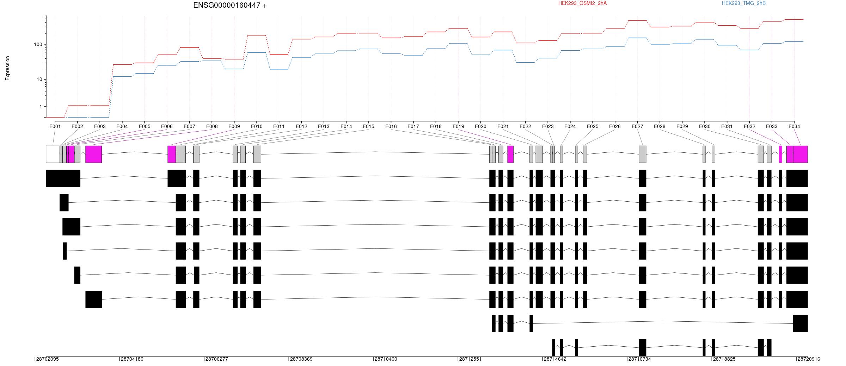
Task: Select exon bin label E026
Action: [x=615, y=126]
